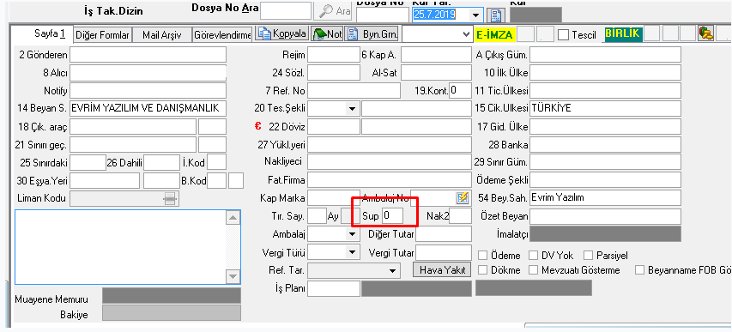Focus the 28 Banka field
This screenshot has height=332, width=732.
pos(605,145)
